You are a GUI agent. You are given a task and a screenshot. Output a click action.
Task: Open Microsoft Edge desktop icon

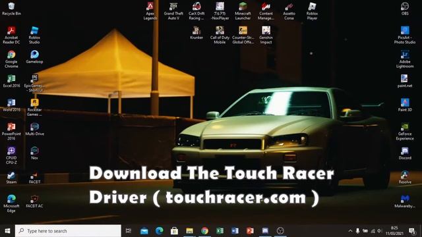(11, 203)
